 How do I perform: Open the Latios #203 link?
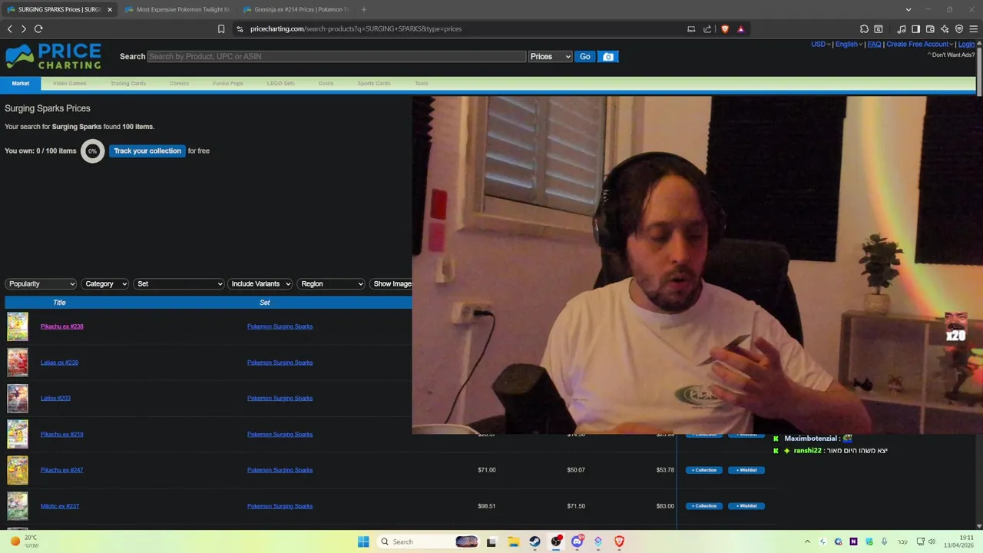(55, 399)
